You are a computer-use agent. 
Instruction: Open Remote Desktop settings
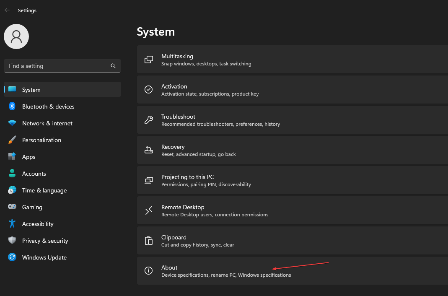292,210
